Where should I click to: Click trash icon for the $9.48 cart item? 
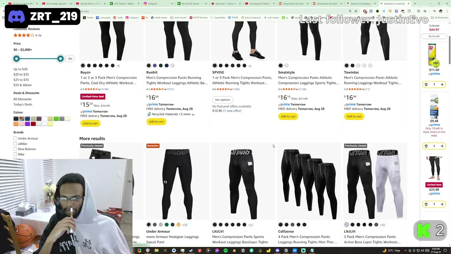click(426, 146)
